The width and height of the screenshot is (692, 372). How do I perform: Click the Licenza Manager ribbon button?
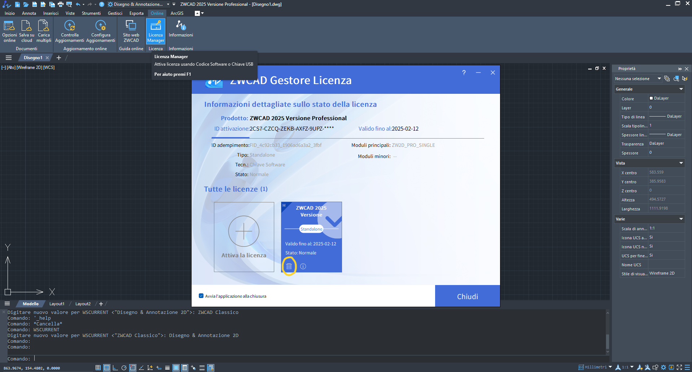click(156, 31)
